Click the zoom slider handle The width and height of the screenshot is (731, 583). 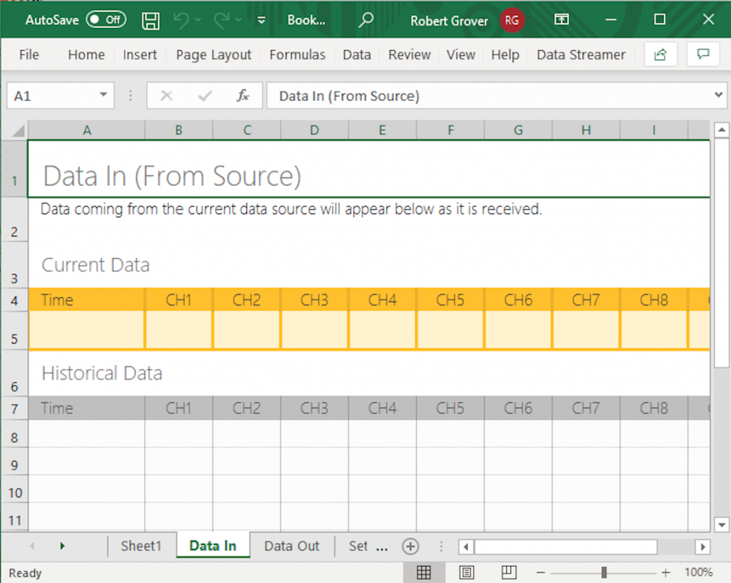pyautogui.click(x=604, y=572)
